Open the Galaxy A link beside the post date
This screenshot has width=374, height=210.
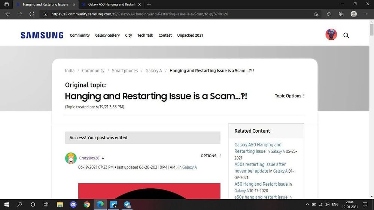[190, 167]
